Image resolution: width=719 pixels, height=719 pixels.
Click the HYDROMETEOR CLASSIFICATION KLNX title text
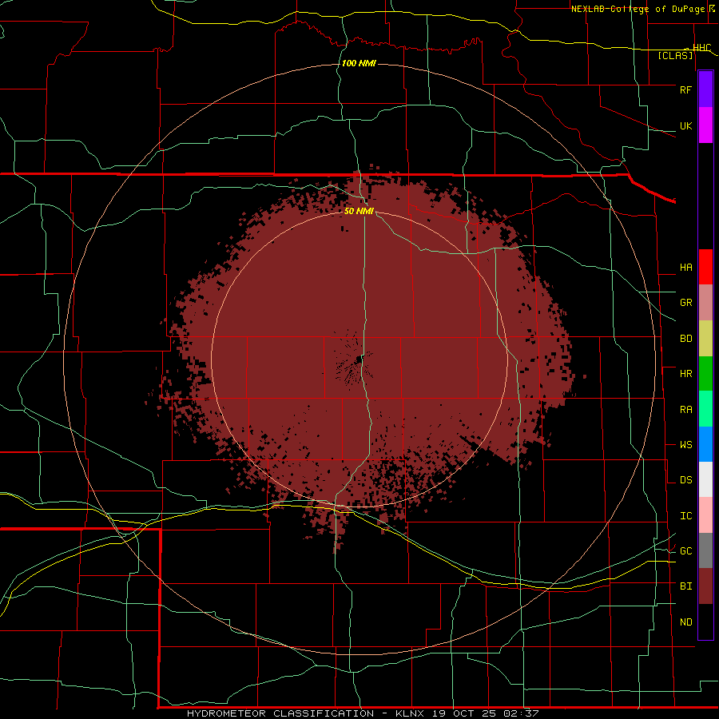point(363,713)
